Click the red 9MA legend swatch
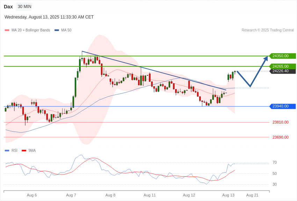 pos(24,151)
